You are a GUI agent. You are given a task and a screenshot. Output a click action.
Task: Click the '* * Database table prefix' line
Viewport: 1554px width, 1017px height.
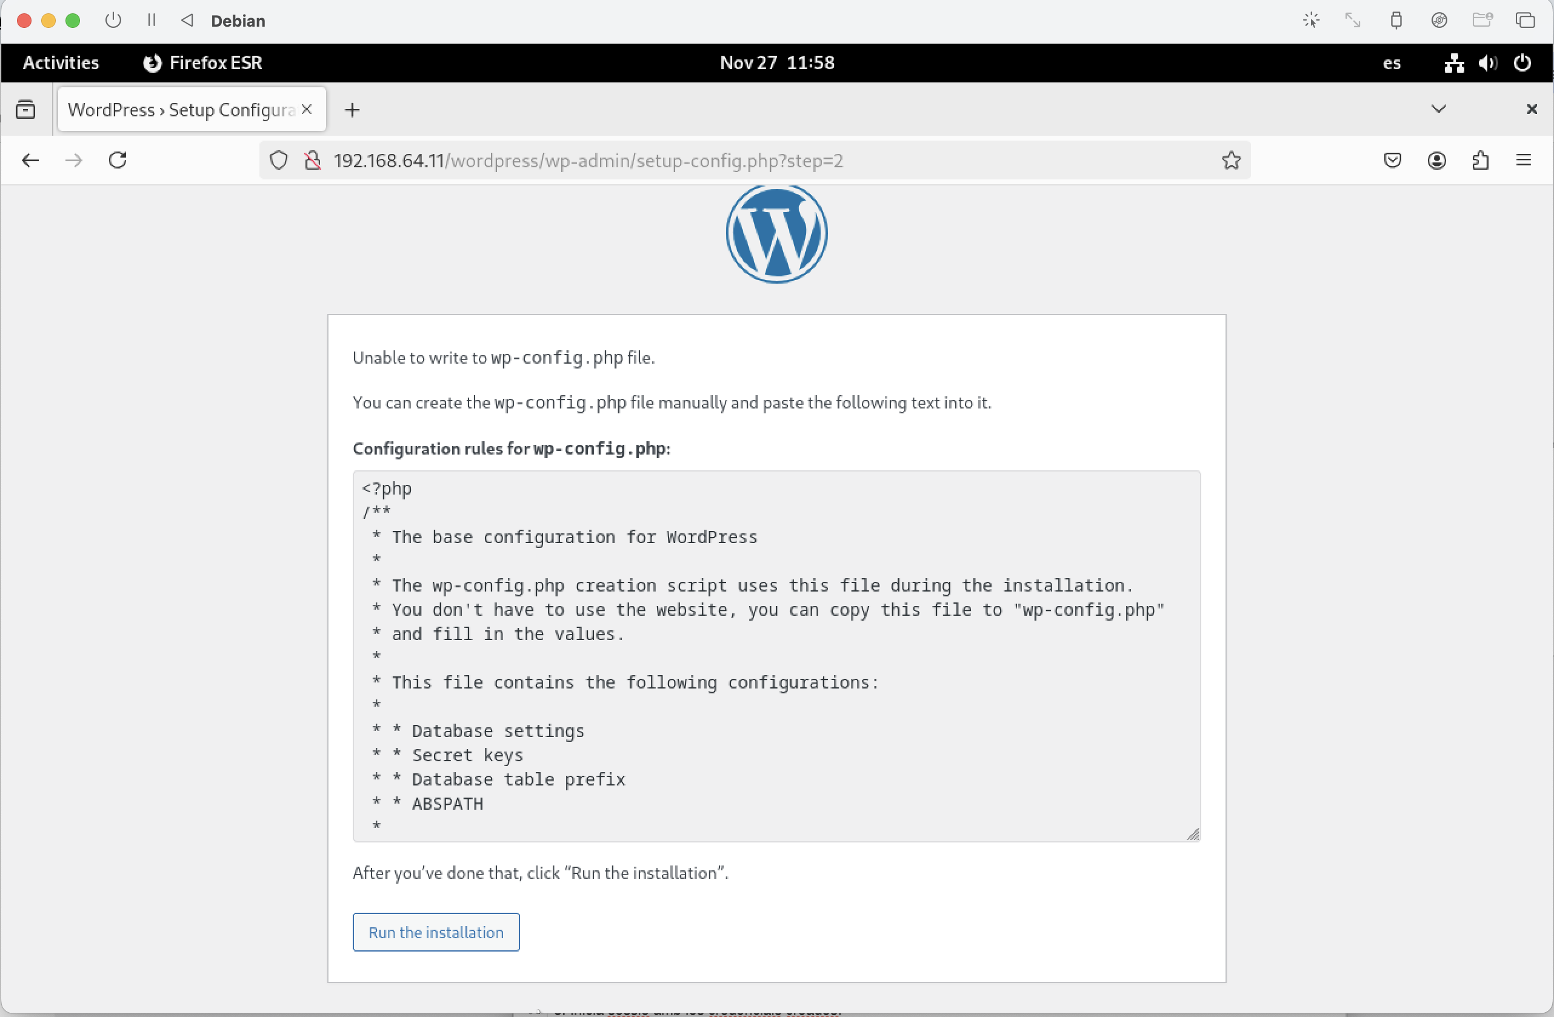pyautogui.click(x=498, y=779)
